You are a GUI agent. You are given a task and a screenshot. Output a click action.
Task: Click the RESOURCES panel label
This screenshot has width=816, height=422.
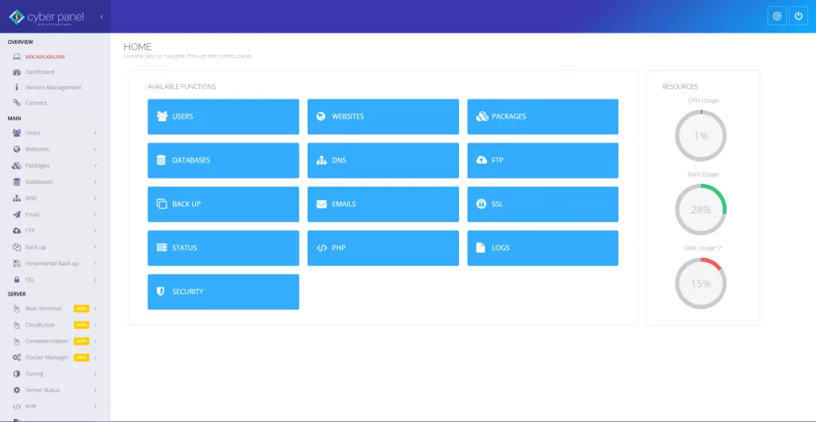coord(681,87)
